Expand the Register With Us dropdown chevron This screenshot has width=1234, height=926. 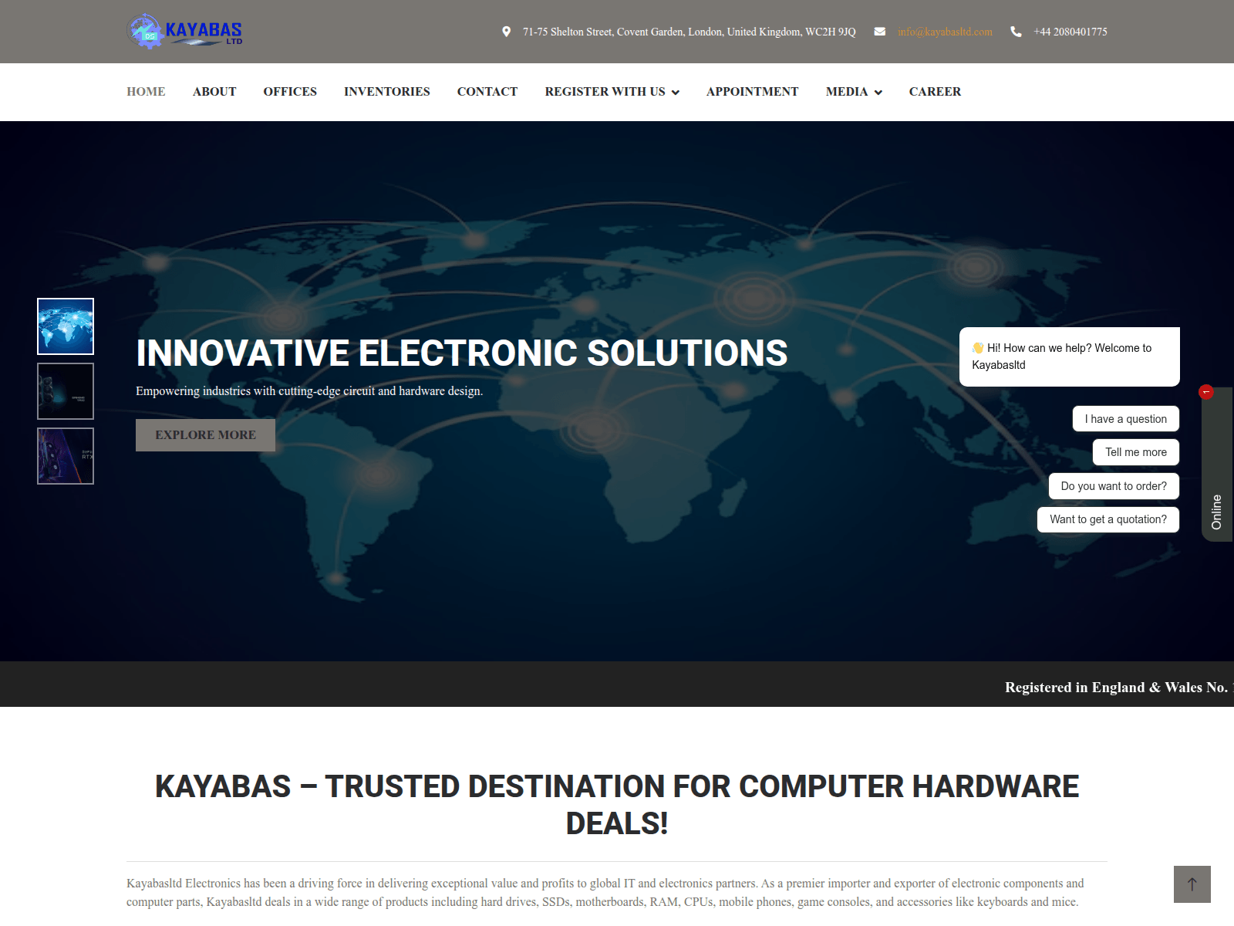pyautogui.click(x=676, y=93)
